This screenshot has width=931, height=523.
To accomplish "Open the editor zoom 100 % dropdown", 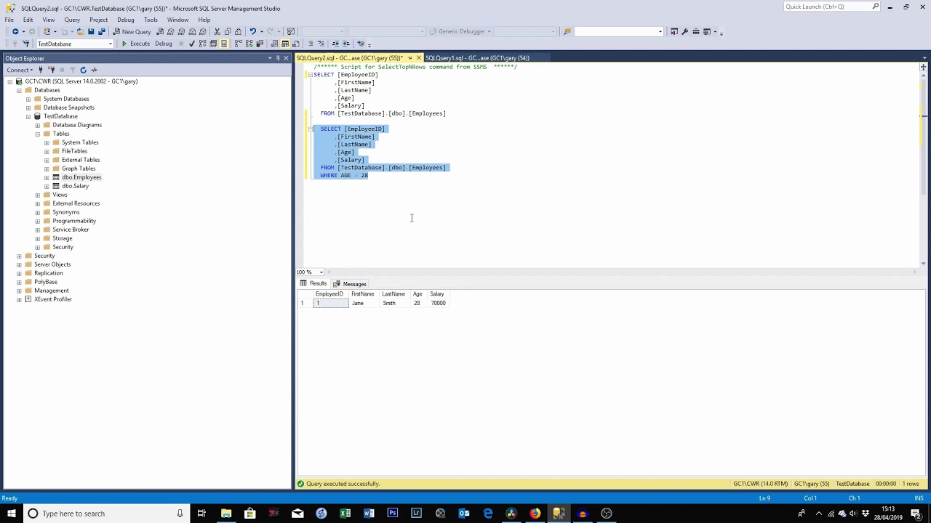I will point(321,272).
